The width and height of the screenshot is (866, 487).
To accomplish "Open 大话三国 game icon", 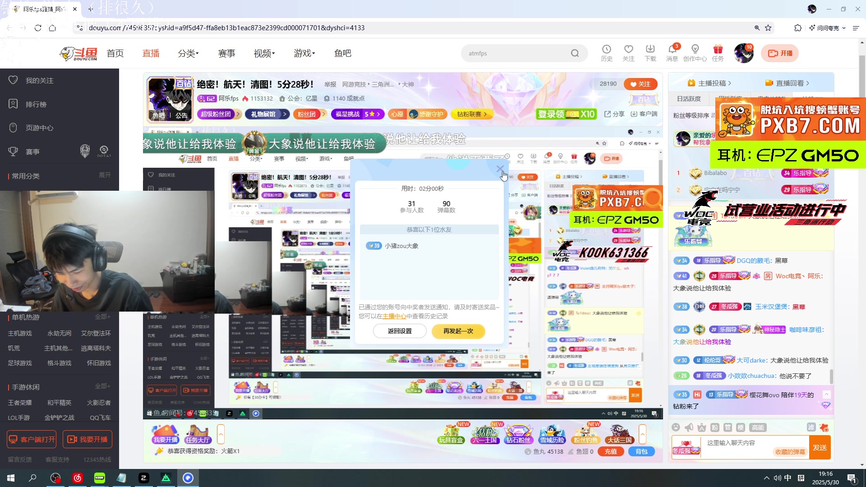I will 619,434.
